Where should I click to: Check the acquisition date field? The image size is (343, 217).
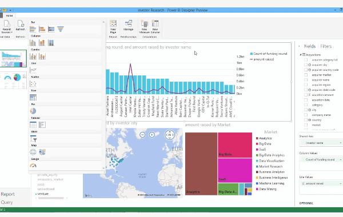(x=306, y=100)
